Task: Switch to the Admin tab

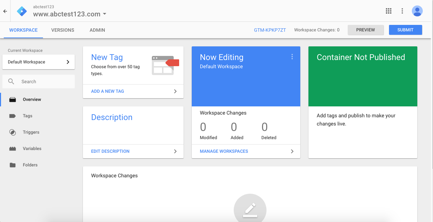Action: click(97, 30)
